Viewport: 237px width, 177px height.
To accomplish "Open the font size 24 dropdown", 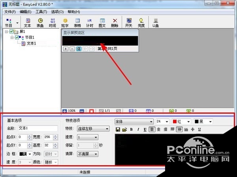I will coord(162,122).
